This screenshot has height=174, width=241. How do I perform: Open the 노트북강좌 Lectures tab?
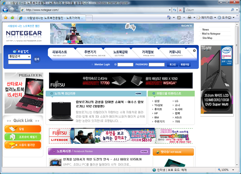click(x=120, y=53)
